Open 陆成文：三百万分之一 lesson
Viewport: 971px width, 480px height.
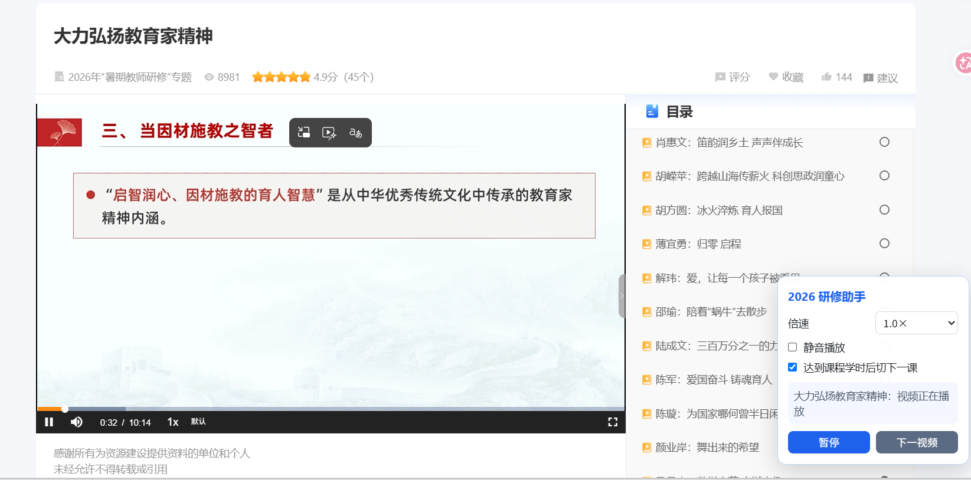[717, 346]
